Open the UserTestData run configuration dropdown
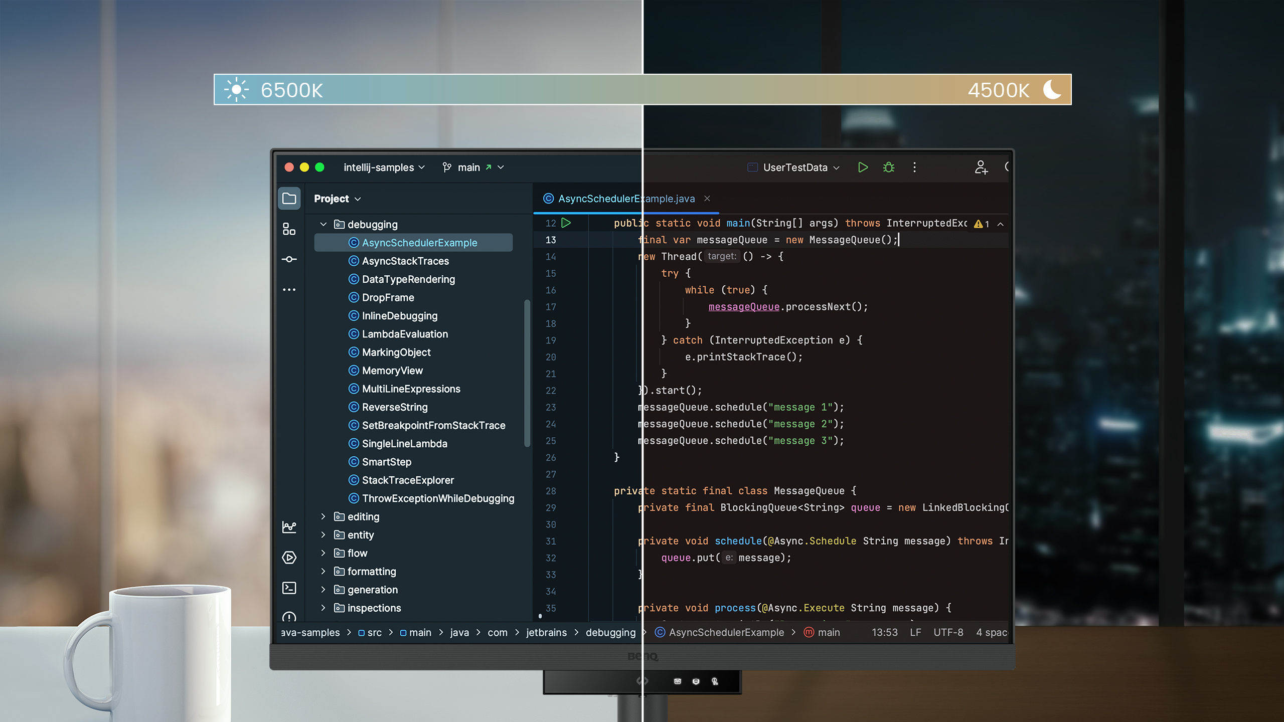 click(795, 167)
